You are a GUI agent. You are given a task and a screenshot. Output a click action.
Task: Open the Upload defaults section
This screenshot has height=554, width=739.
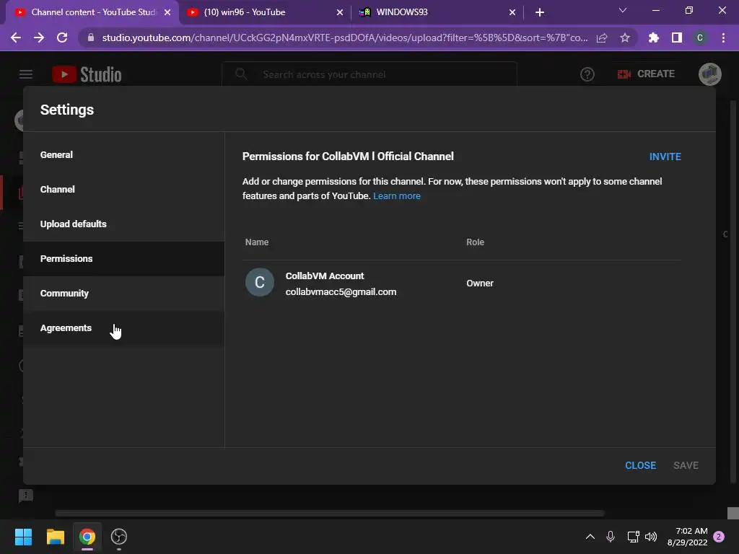click(124, 224)
